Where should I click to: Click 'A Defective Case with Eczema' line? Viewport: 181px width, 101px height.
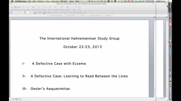pyautogui.click(x=59, y=64)
